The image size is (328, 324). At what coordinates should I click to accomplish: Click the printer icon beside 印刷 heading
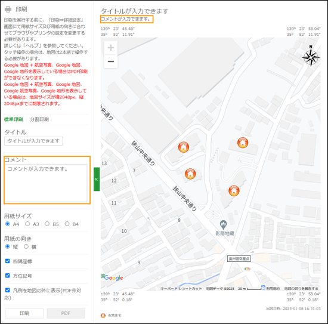pos(8,9)
